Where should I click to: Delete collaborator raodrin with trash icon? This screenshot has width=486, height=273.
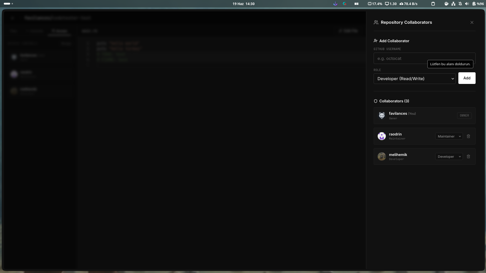pos(468,136)
